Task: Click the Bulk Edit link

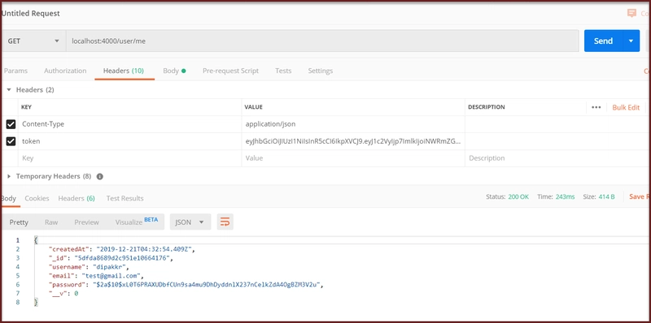Action: (626, 107)
